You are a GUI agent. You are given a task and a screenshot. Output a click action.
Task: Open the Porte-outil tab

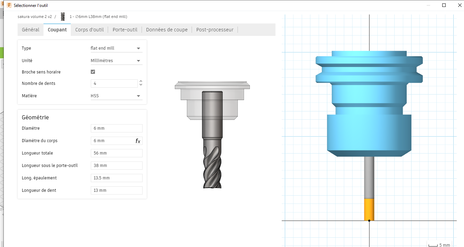(125, 30)
